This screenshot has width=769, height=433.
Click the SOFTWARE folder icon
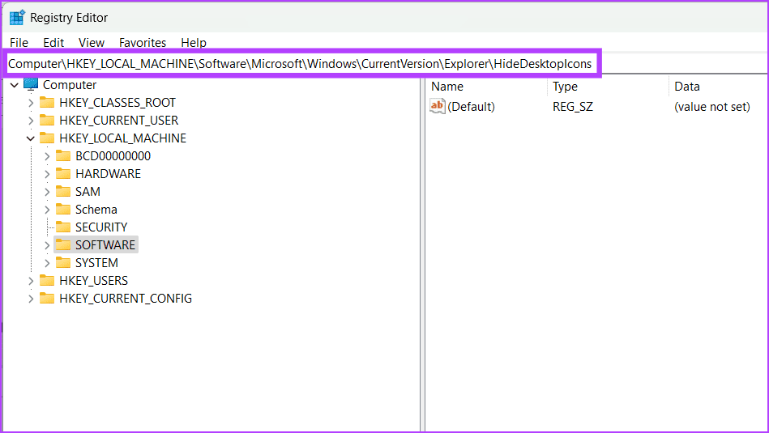[63, 244]
